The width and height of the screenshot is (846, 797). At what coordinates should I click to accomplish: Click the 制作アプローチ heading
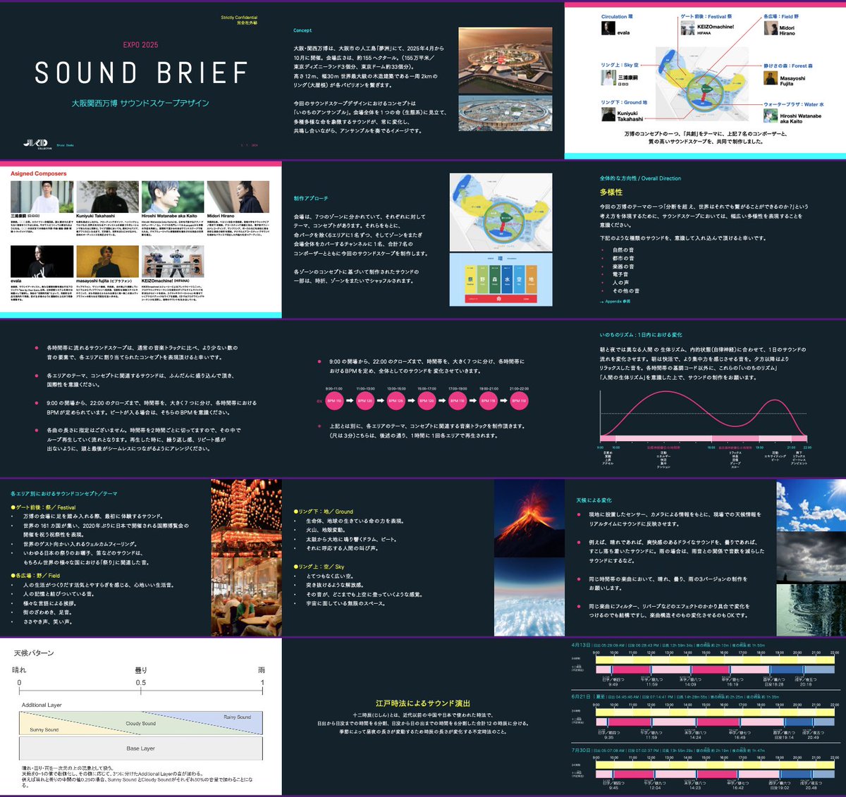[311, 199]
